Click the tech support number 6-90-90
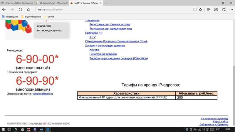The image size is (235, 132). tap(37, 81)
